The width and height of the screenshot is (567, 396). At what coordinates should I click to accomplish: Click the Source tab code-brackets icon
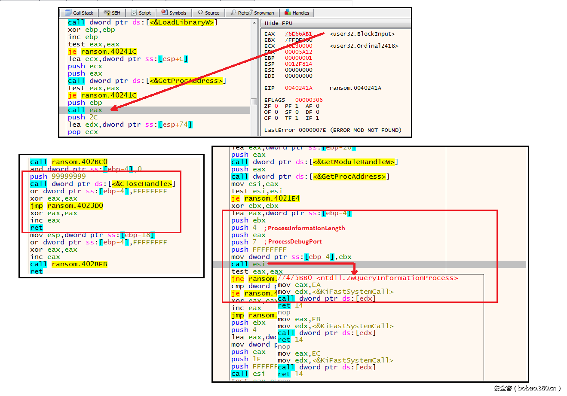pyautogui.click(x=200, y=12)
